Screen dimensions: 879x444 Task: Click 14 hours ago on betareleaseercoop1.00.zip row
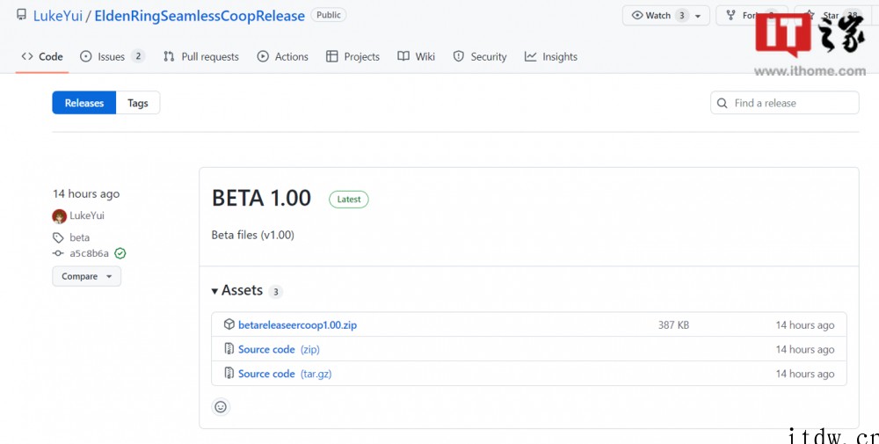click(x=805, y=325)
